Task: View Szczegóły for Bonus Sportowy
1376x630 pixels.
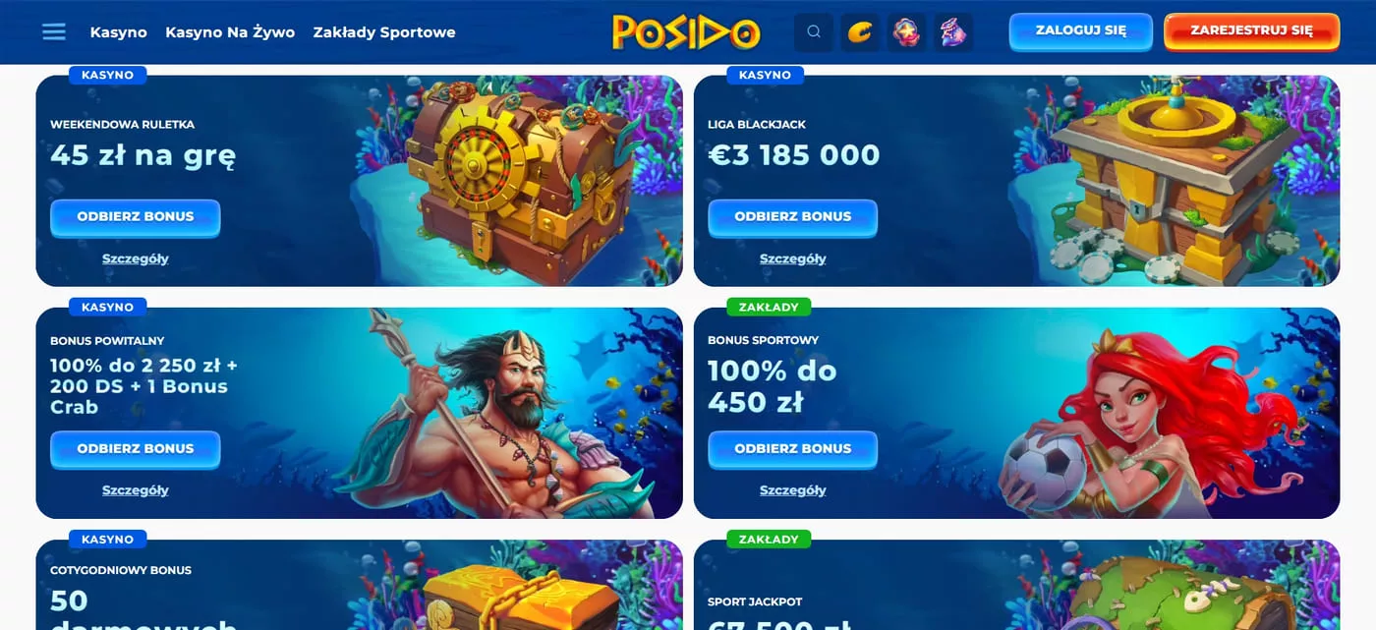Action: click(793, 490)
